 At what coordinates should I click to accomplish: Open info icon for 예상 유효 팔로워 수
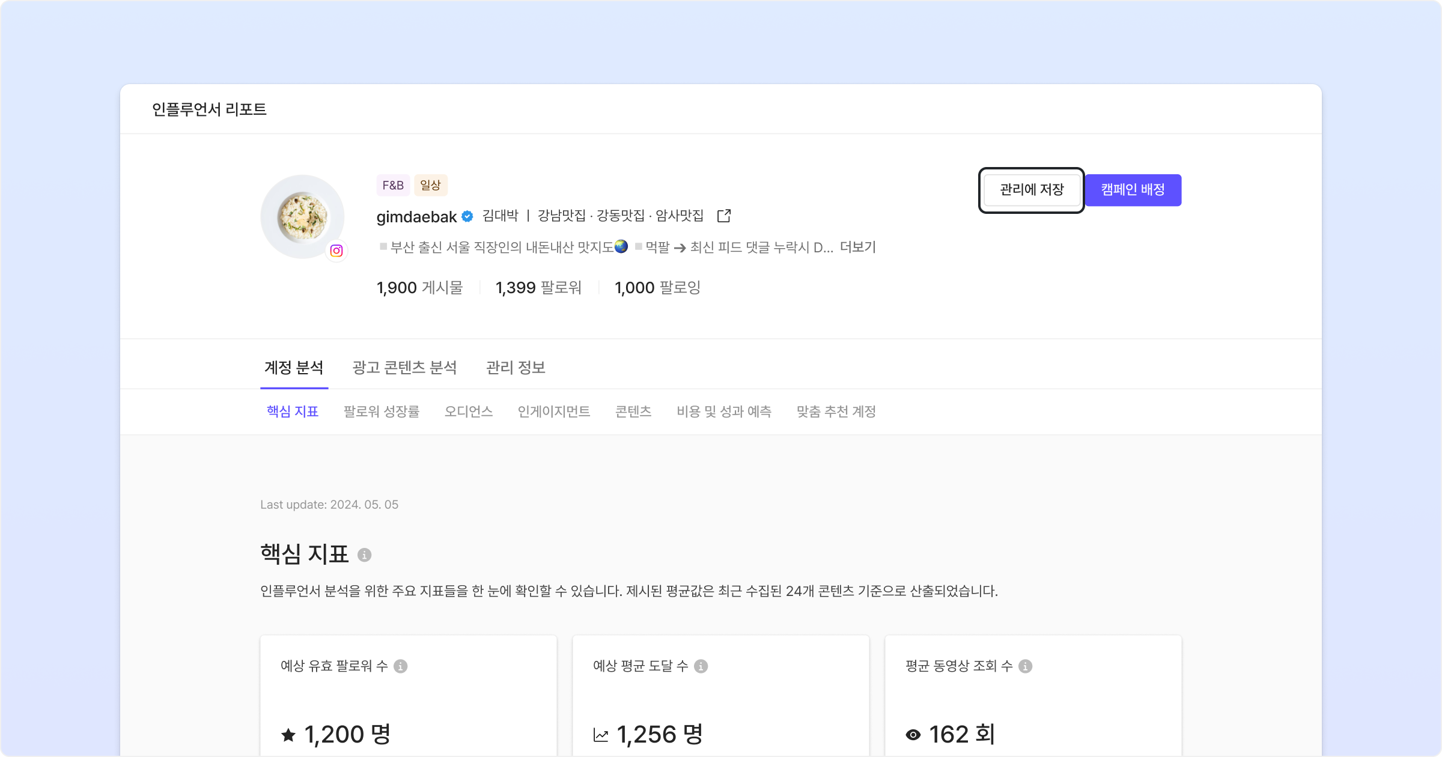pos(401,666)
